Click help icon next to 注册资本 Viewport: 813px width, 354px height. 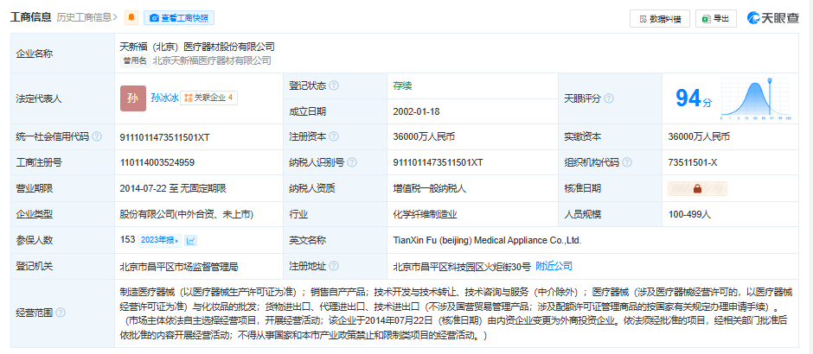pyautogui.click(x=334, y=137)
